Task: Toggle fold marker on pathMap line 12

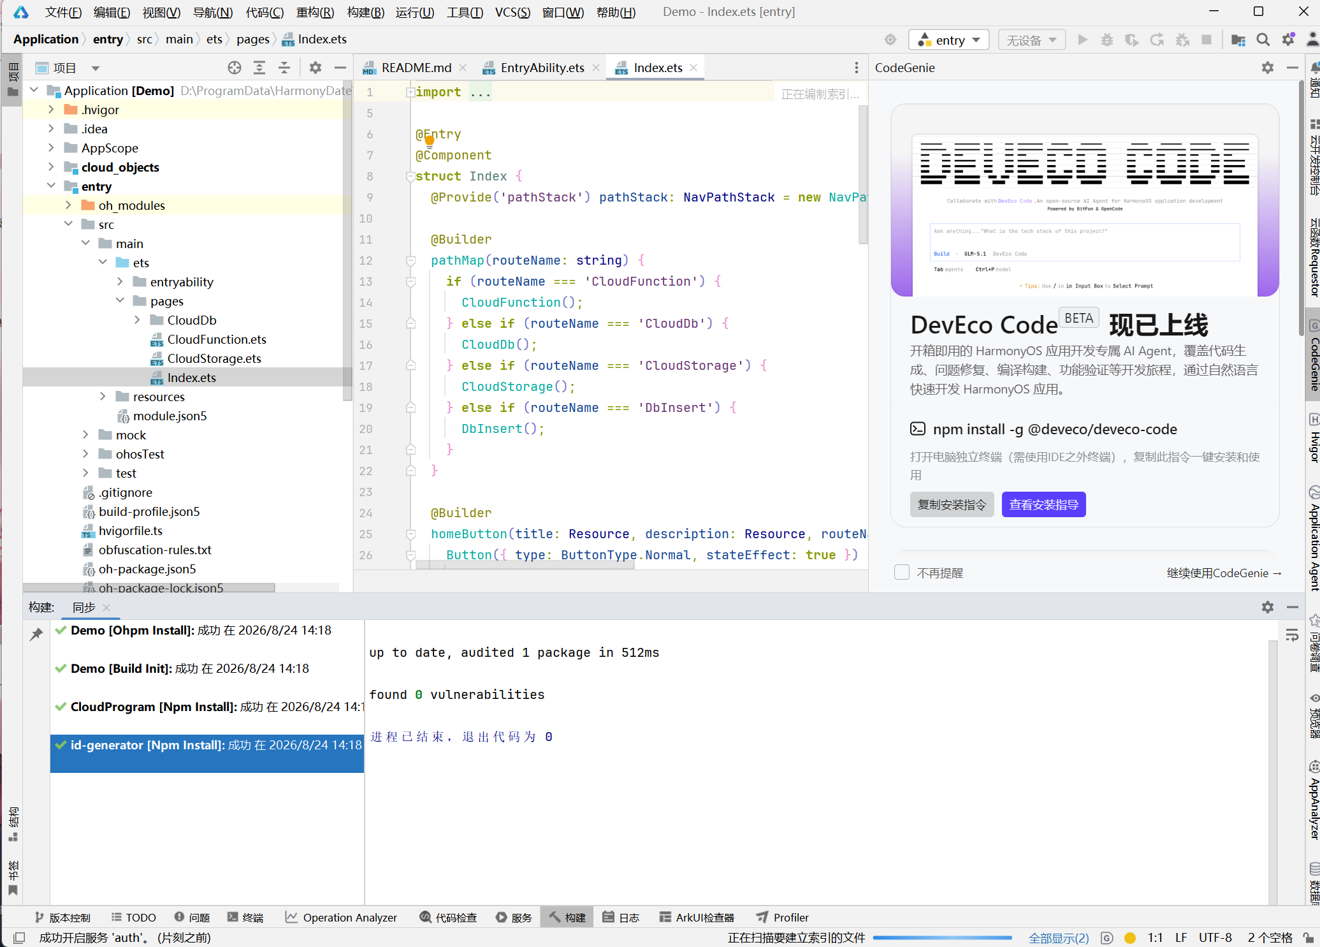Action: coord(411,260)
